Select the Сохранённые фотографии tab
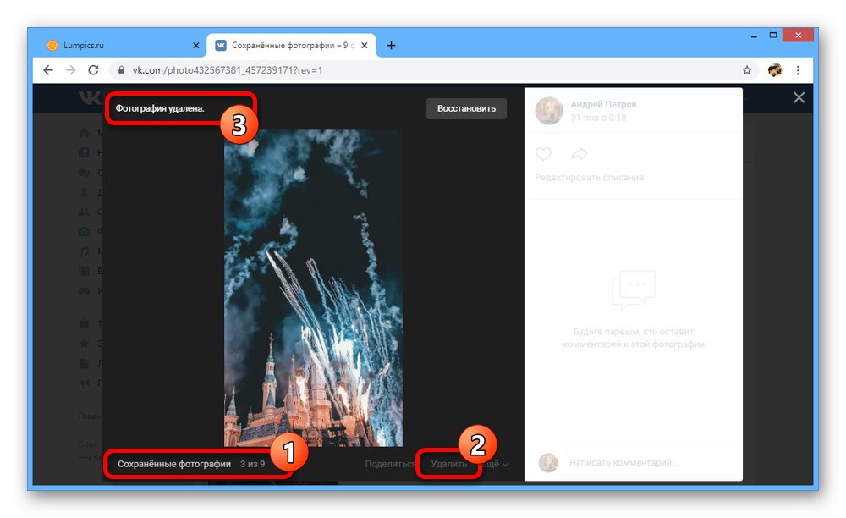This screenshot has height=518, width=846. click(x=291, y=46)
